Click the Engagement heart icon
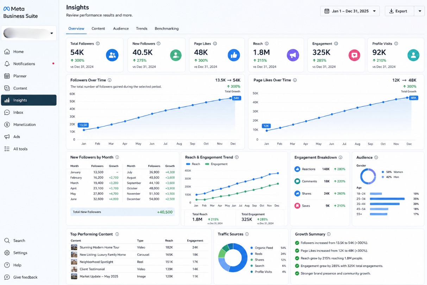427x285 pixels. tap(354, 55)
